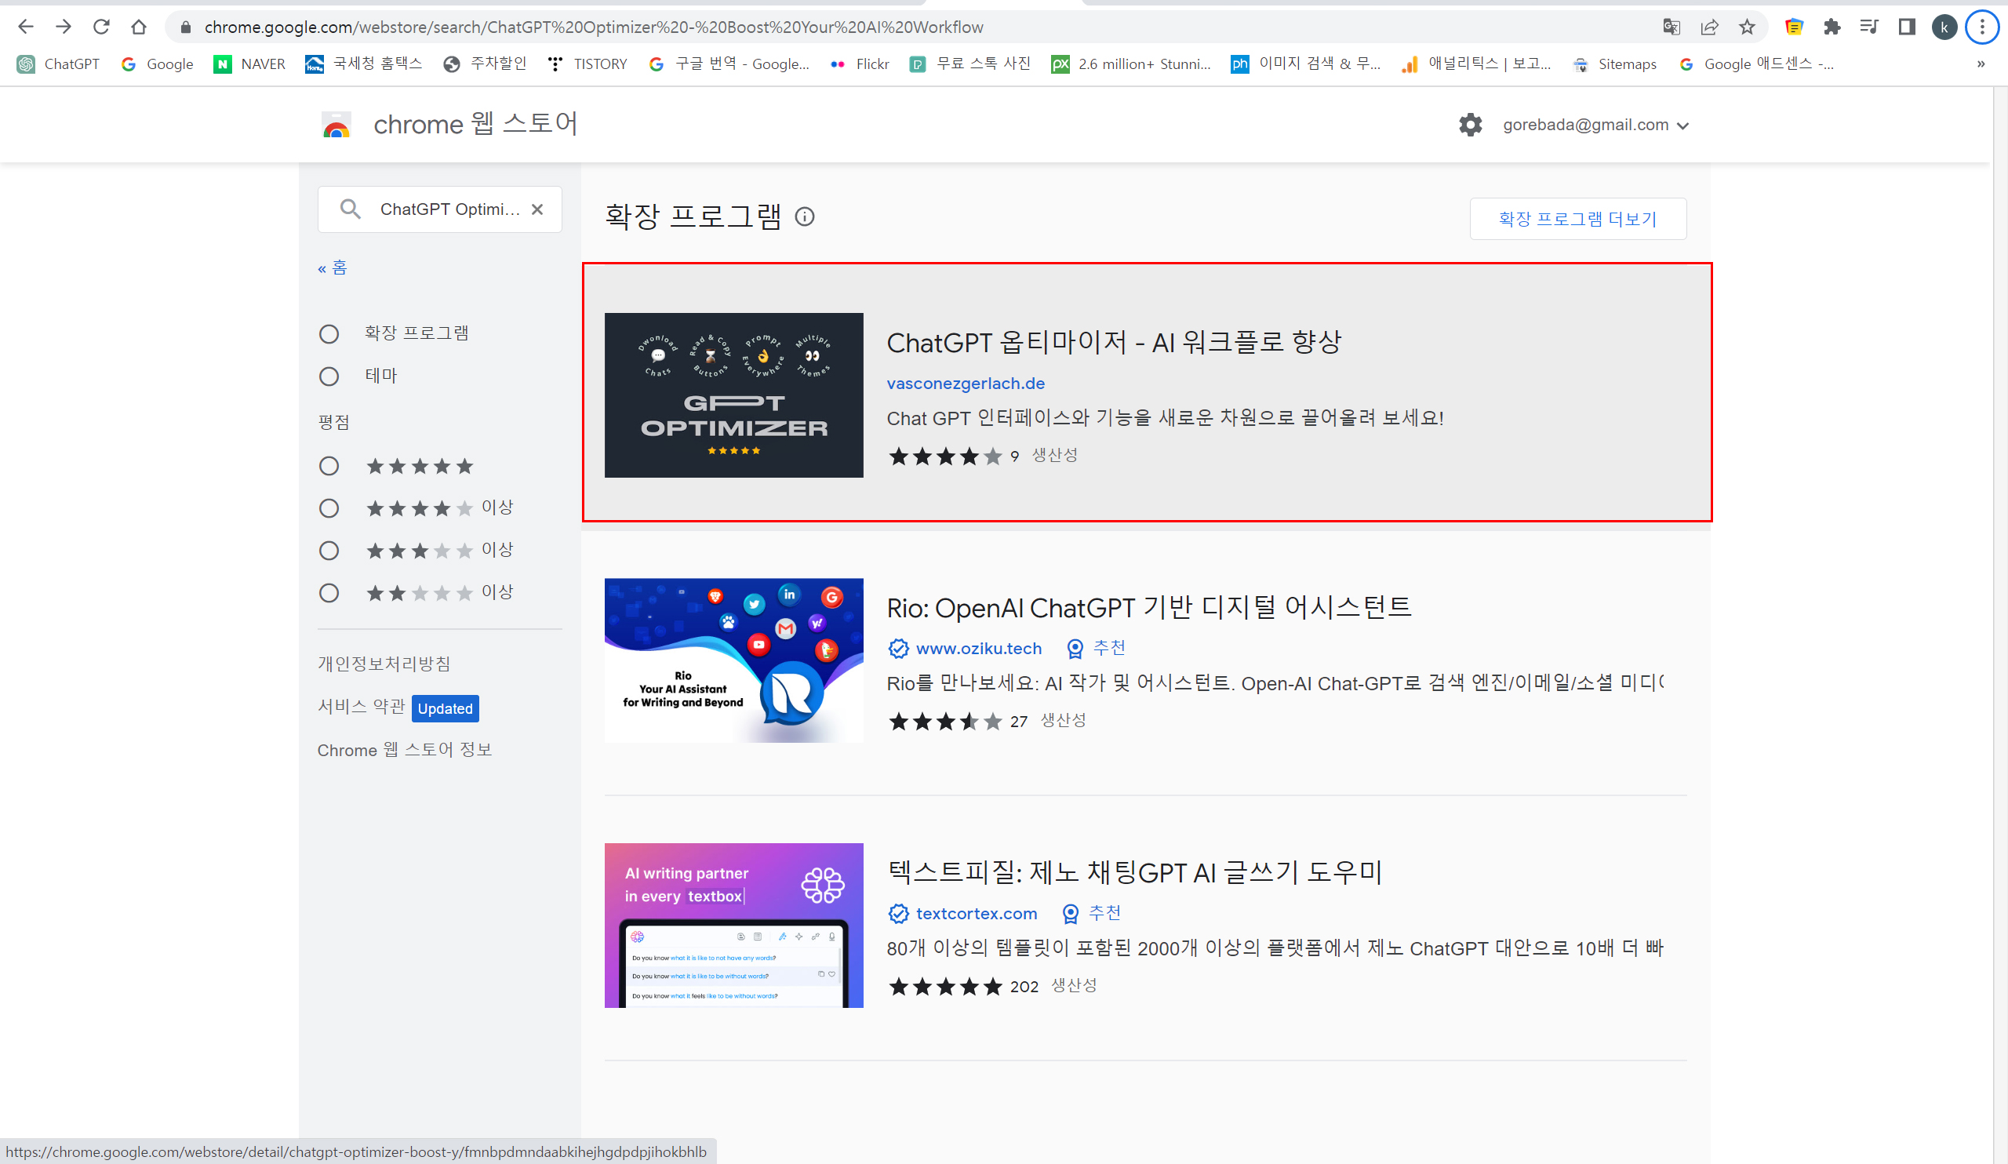Open the Rio AI Assistant thumbnail
Viewport: 2008px width, 1164px height.
734,660
